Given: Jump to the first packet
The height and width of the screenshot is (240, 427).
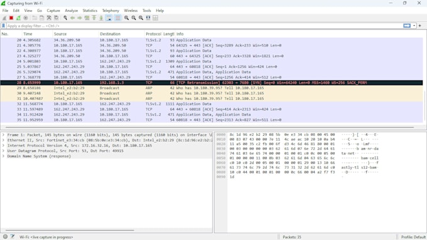Looking at the screenshot, I should (94, 18).
